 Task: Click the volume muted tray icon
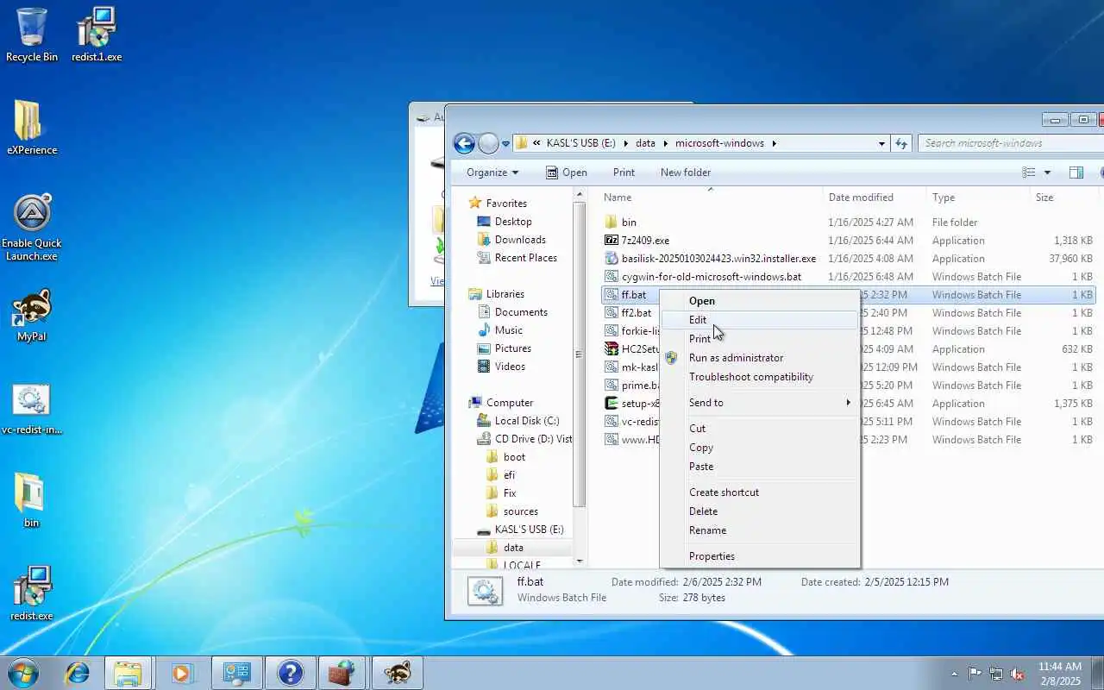(1018, 674)
